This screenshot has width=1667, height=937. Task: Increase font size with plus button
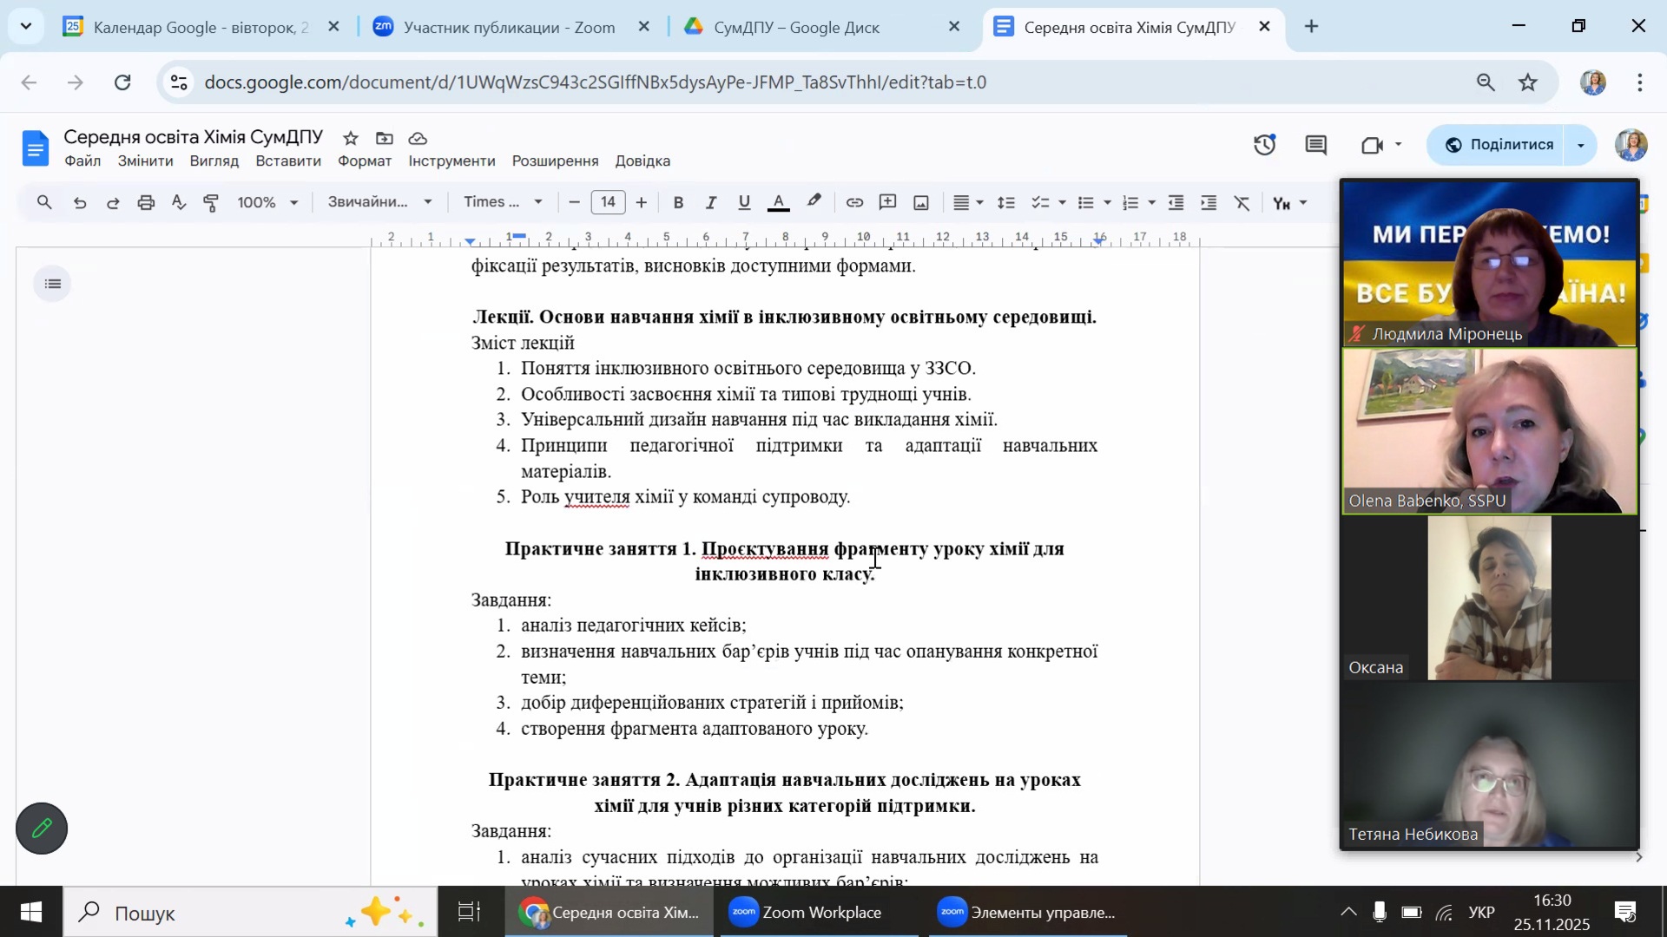click(642, 203)
